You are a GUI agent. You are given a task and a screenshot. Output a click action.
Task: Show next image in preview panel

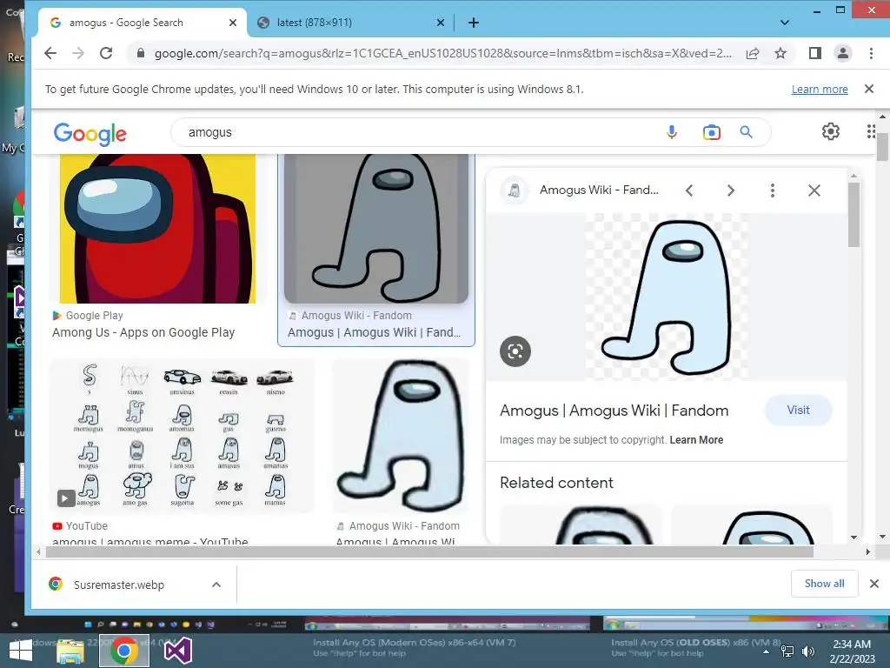coord(730,190)
